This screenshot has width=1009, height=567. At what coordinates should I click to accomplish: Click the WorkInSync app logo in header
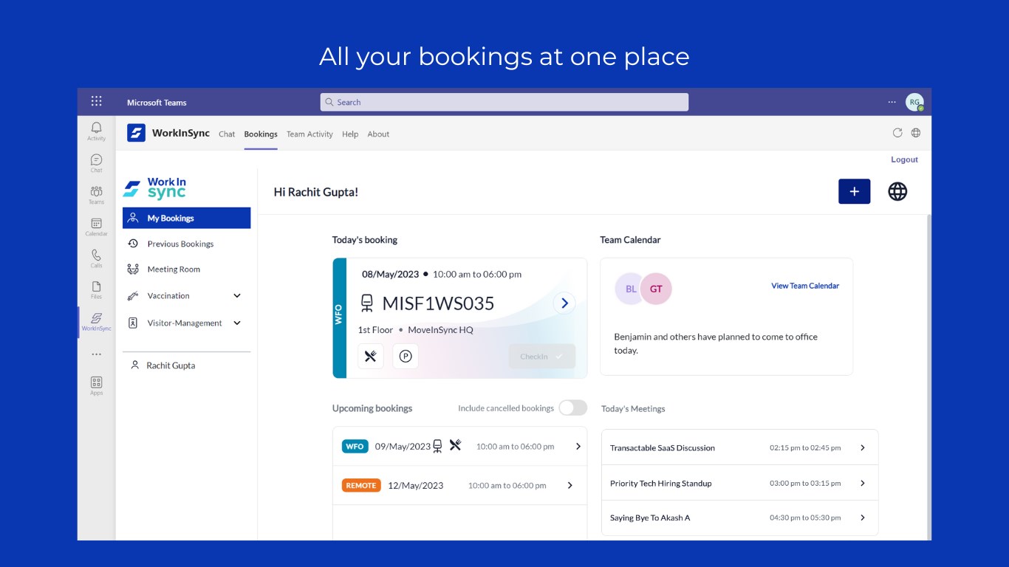[x=136, y=133]
